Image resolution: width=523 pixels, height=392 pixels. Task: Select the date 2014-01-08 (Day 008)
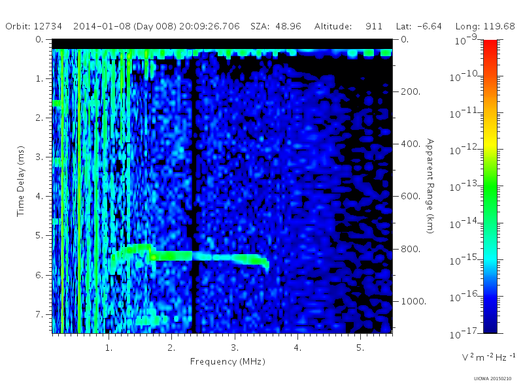click(x=125, y=27)
